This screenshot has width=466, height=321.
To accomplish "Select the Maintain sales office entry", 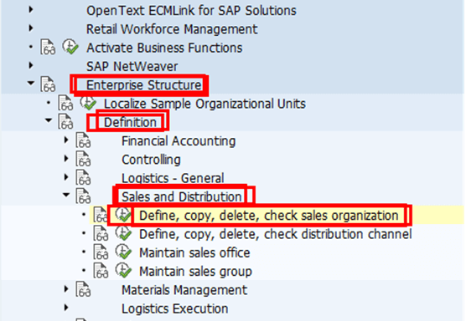I will pos(194,252).
